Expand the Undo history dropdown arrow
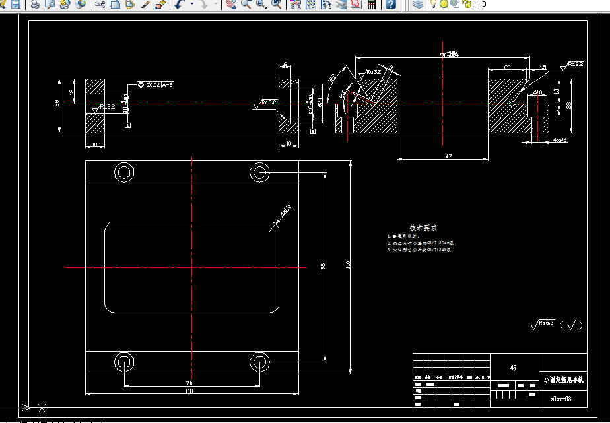Screen dimensions: 610x423 coord(192,4)
